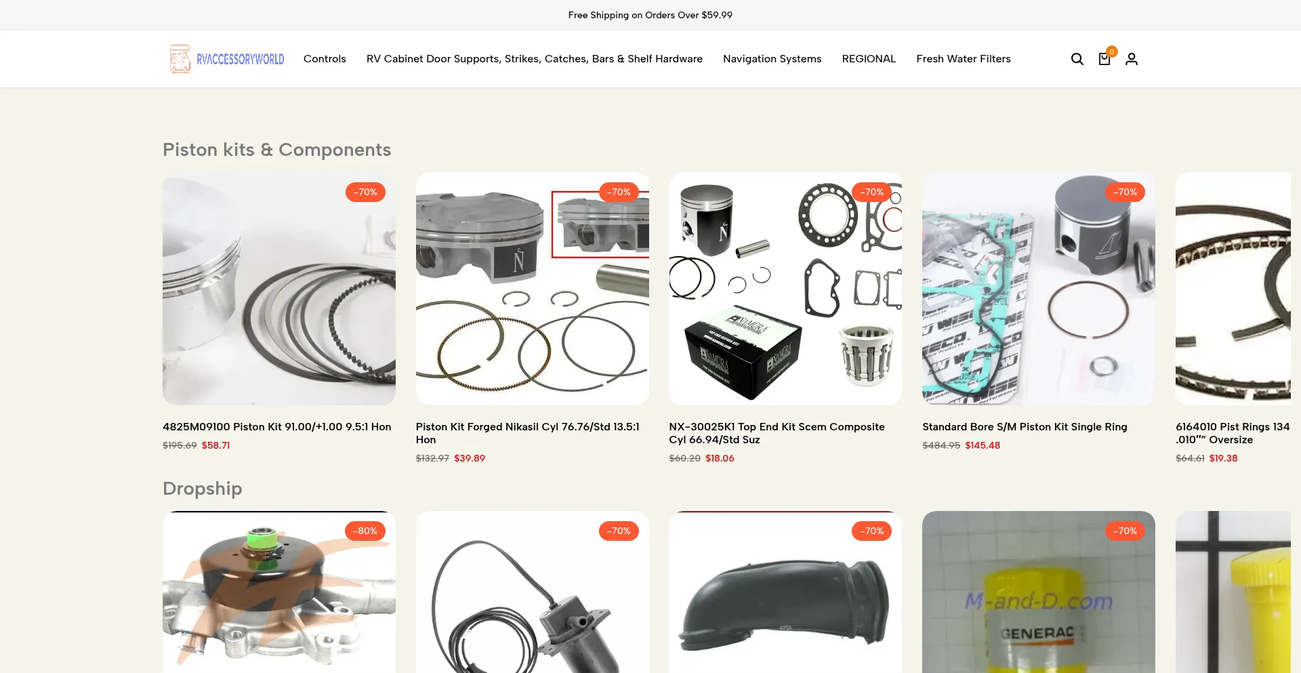Click the Wiseco gasket piston kit image

pyautogui.click(x=1038, y=289)
